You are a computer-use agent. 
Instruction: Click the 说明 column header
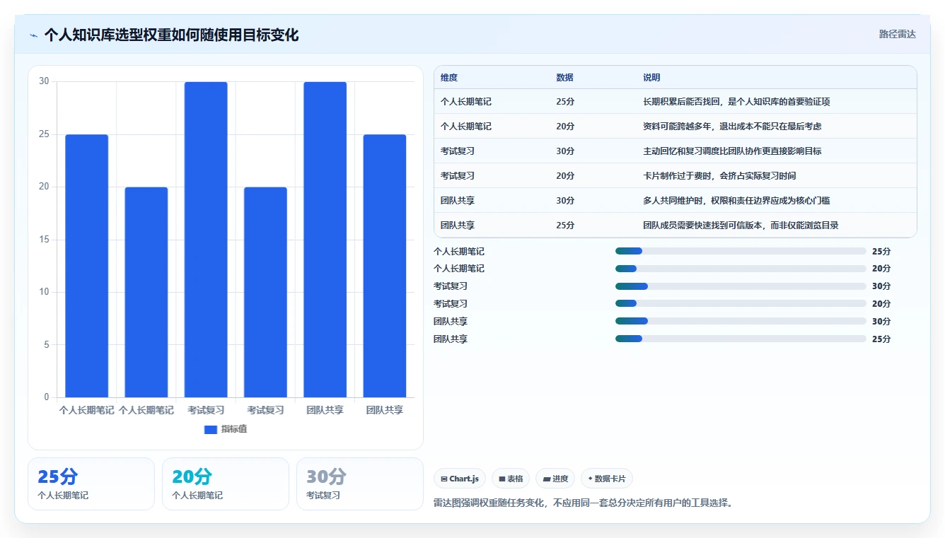[651, 78]
